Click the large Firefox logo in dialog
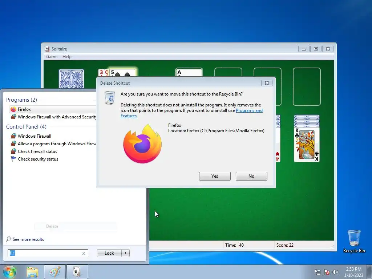 [142, 143]
